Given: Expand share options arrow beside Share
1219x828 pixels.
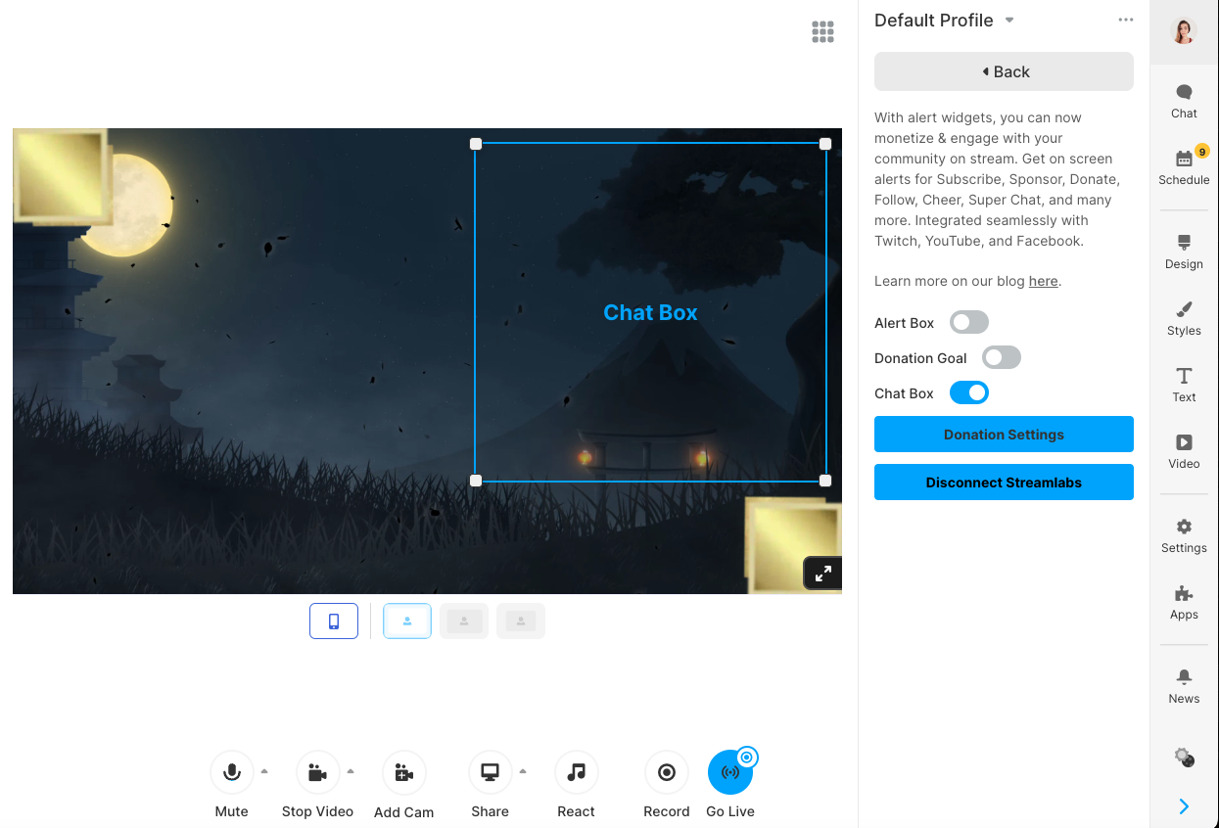Looking at the screenshot, I should [523, 771].
